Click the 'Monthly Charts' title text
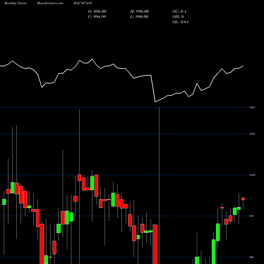The image size is (264, 264). (15, 3)
